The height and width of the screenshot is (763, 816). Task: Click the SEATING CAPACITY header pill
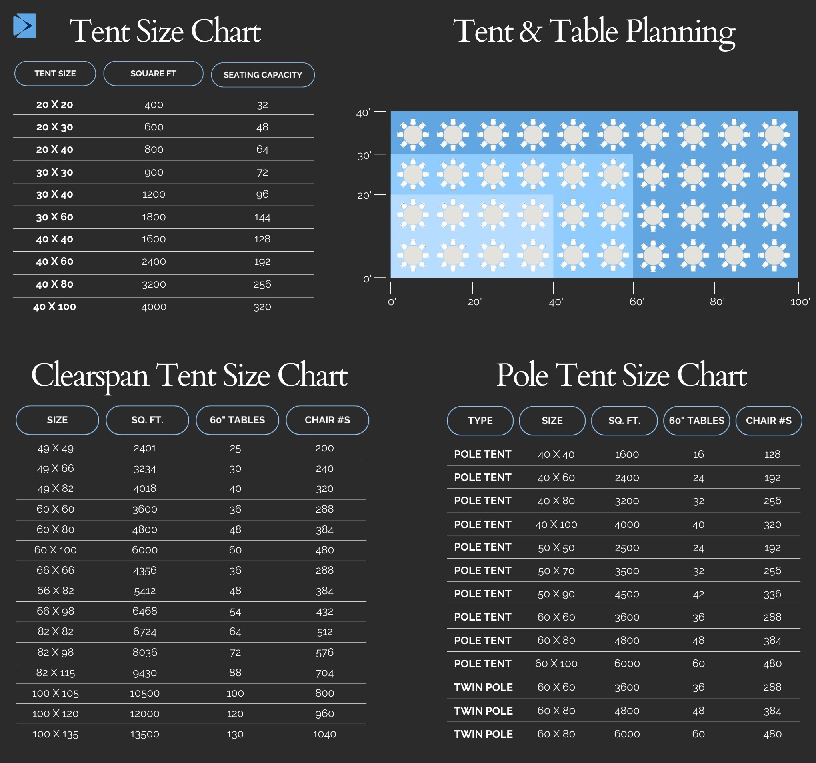tap(263, 75)
